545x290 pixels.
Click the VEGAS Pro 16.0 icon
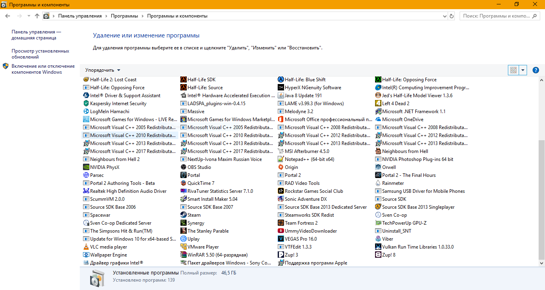[x=280, y=239]
